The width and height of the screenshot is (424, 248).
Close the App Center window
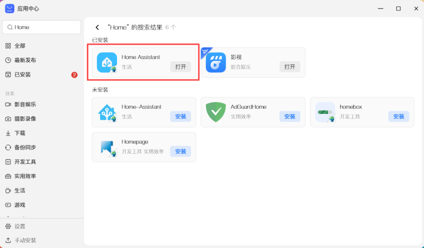[416, 9]
